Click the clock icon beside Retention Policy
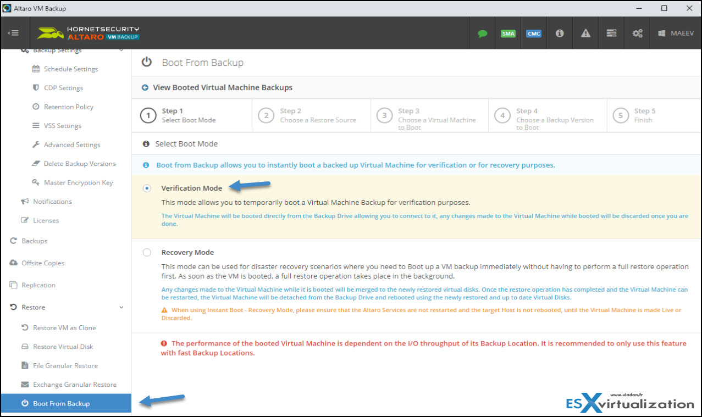The width and height of the screenshot is (702, 417). (36, 107)
